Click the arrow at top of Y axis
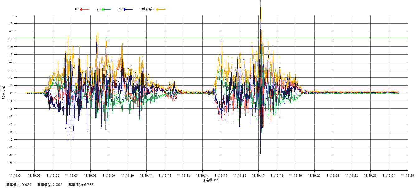This screenshot has height=189, width=420. (16, 16)
